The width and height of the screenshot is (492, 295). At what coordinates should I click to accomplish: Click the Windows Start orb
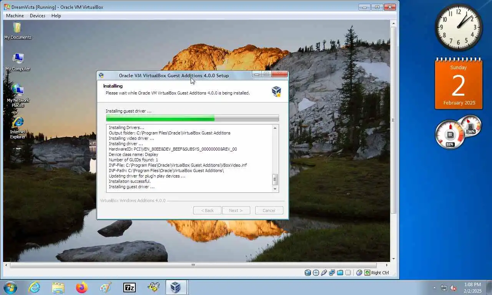point(10,287)
